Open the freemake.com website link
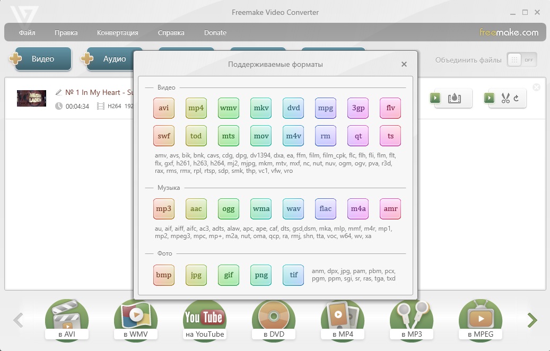Image resolution: width=550 pixels, height=351 pixels. click(x=509, y=32)
